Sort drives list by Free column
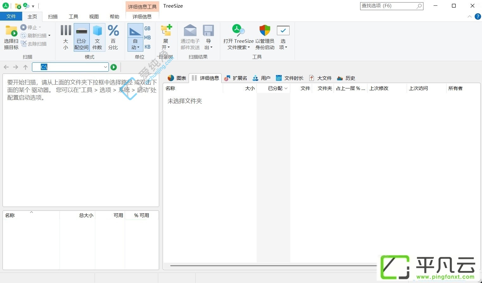The height and width of the screenshot is (283, 482). (x=110, y=215)
